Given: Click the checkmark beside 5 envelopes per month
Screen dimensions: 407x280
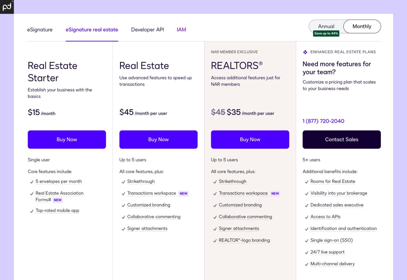Looking at the screenshot, I should [32, 182].
